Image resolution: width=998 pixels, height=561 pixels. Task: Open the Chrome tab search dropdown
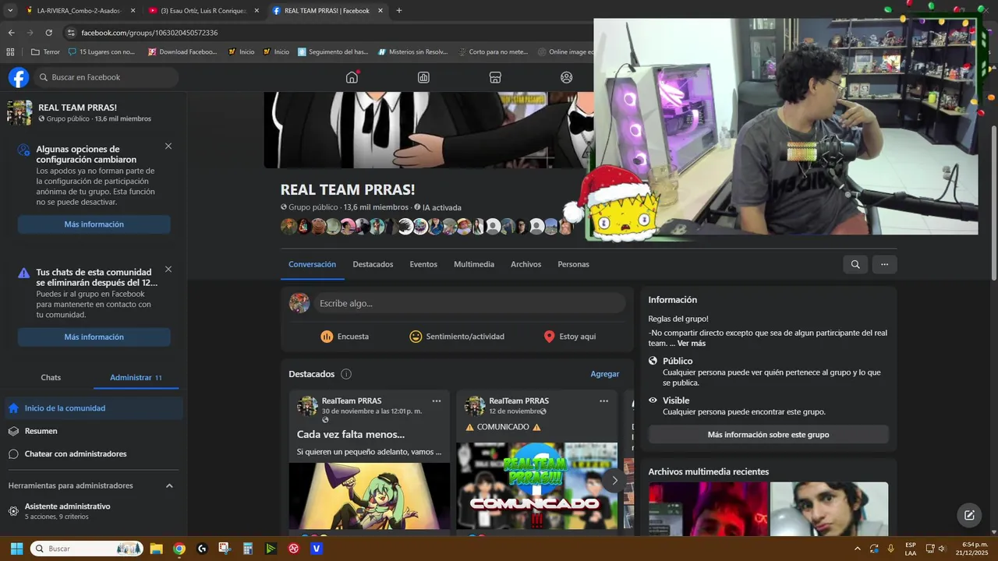coord(10,11)
